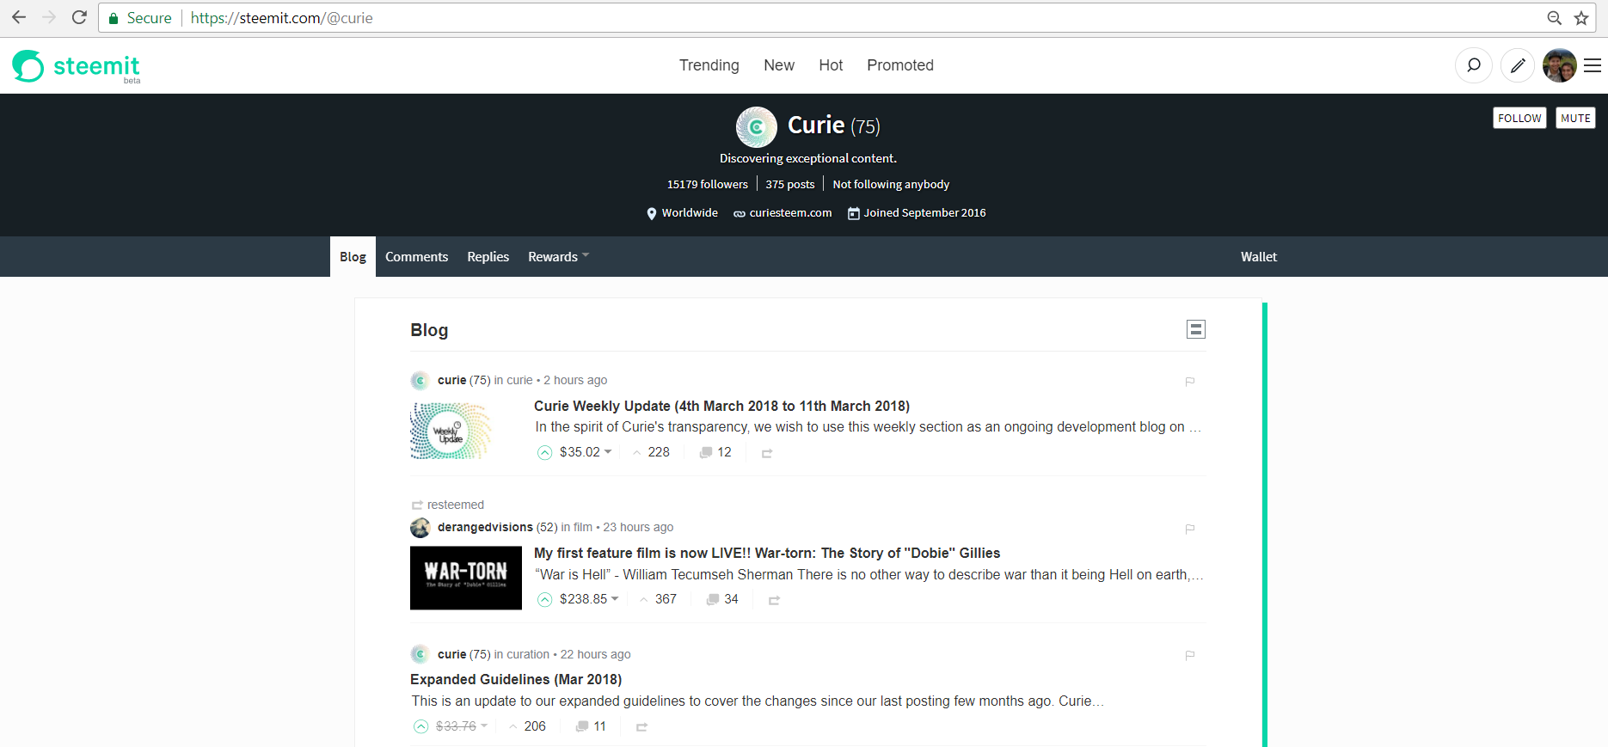Viewport: 1608px width, 747px height.
Task: Open War-torn feature film post title
Action: [x=767, y=553]
